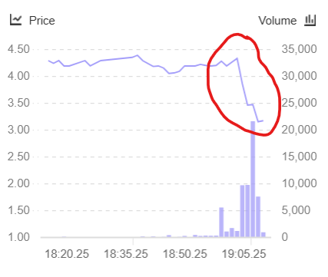Viewport: 328px width, 277px height.
Task: Click the start point of price line
Action: tap(48, 61)
